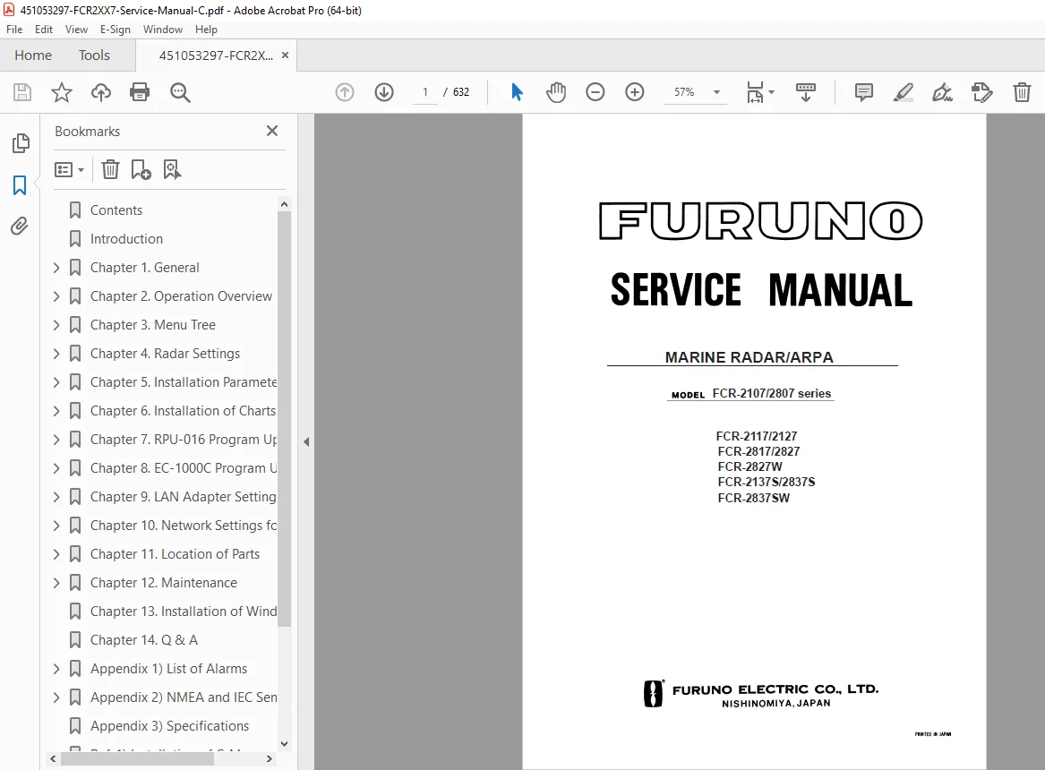Screen dimensions: 1045x770
Task: Zoom in with plus icon
Action: point(635,92)
